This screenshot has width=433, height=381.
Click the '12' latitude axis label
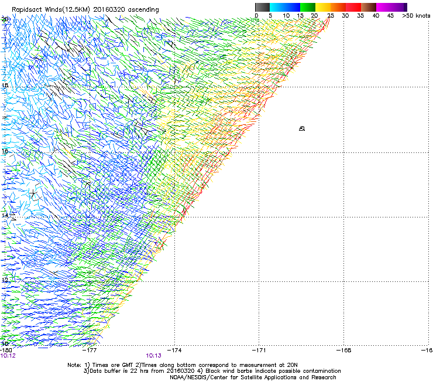click(5, 280)
